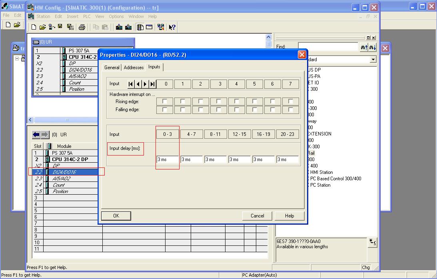
Task: Open input delay dropdown for inputs 12-15
Action: (239, 159)
